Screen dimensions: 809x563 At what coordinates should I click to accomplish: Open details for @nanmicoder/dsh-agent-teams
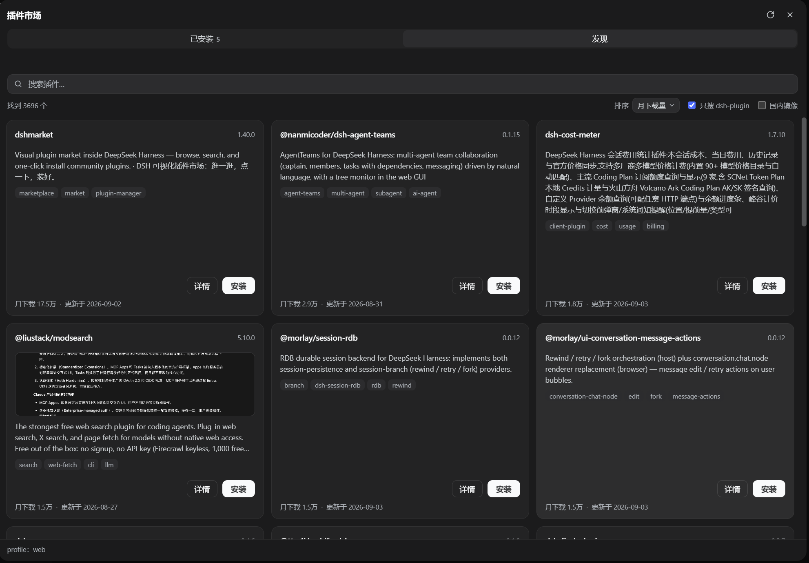point(467,286)
